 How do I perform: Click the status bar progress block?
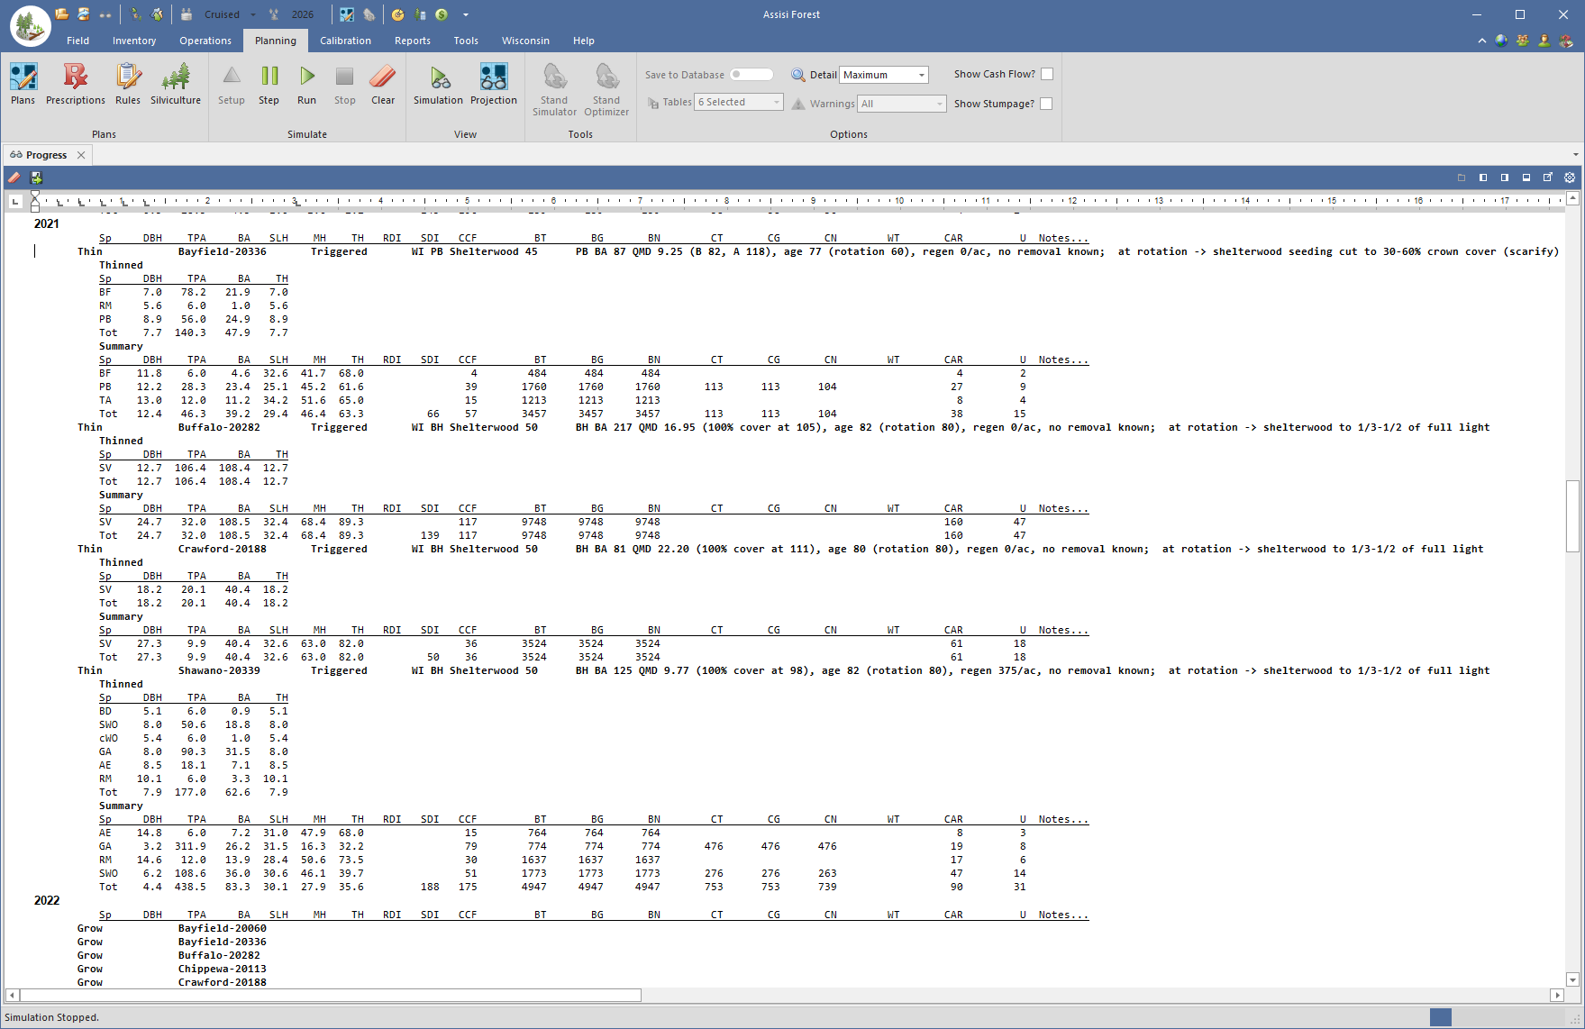[x=1441, y=1017]
